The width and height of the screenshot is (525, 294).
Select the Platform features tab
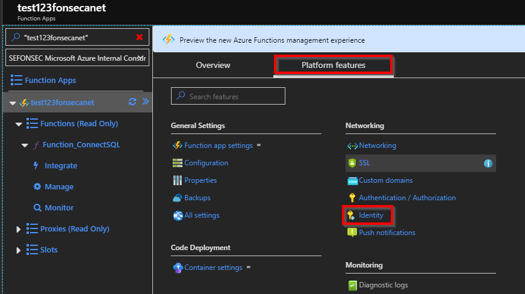[x=333, y=65]
